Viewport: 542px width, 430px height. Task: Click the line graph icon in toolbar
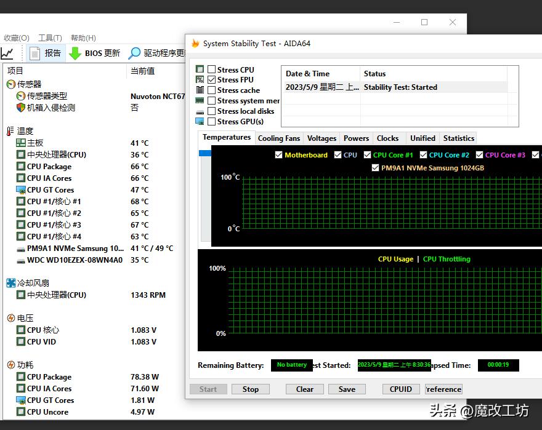7,53
